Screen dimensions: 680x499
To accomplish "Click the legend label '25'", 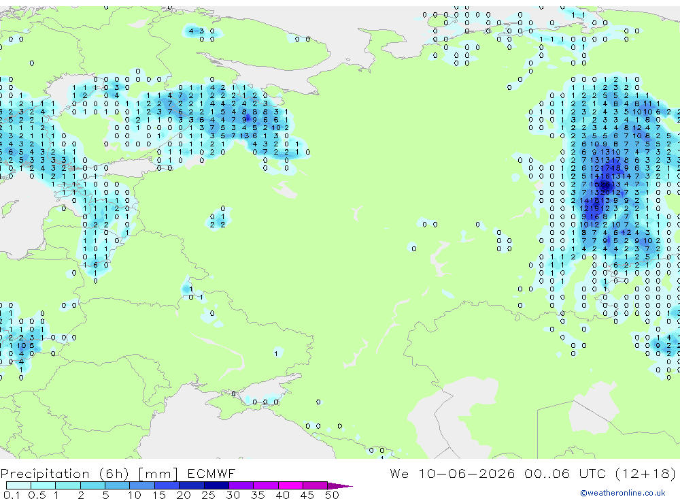I will tap(209, 495).
